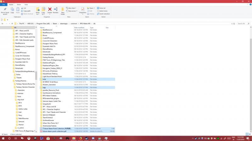Image resolution: width=252 pixels, height=141 pixels.
Task: Click navigation pane scrollbar
Action: coord(36,76)
